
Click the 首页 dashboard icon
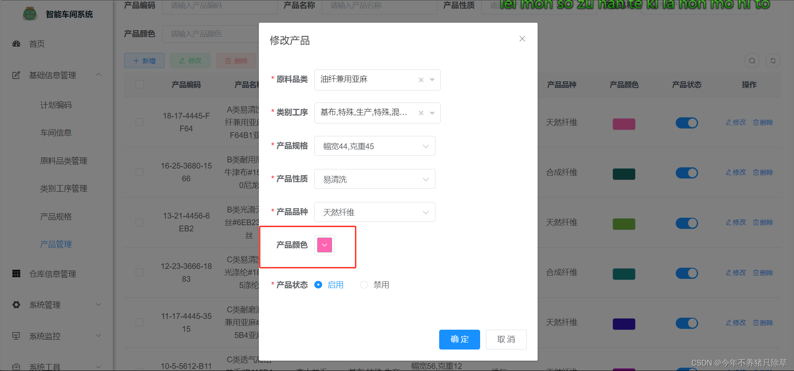[x=17, y=44]
